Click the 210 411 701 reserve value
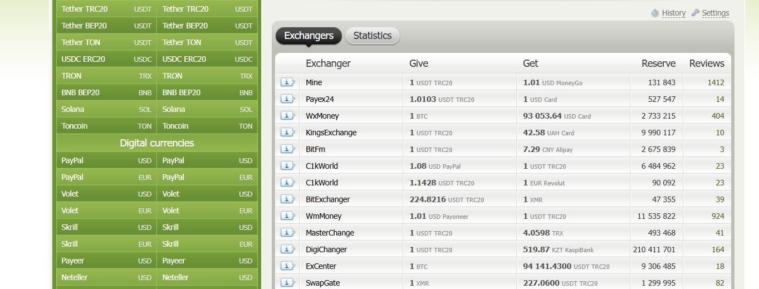 (x=654, y=249)
